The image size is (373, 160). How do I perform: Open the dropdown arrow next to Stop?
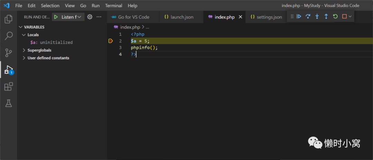coord(350,17)
